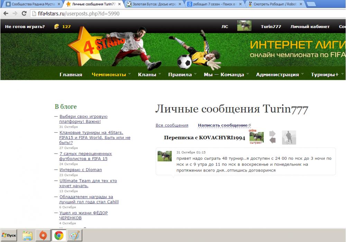This screenshot has height=242, width=346.
Task: Go back with the browser back arrow
Action: coord(6,13)
